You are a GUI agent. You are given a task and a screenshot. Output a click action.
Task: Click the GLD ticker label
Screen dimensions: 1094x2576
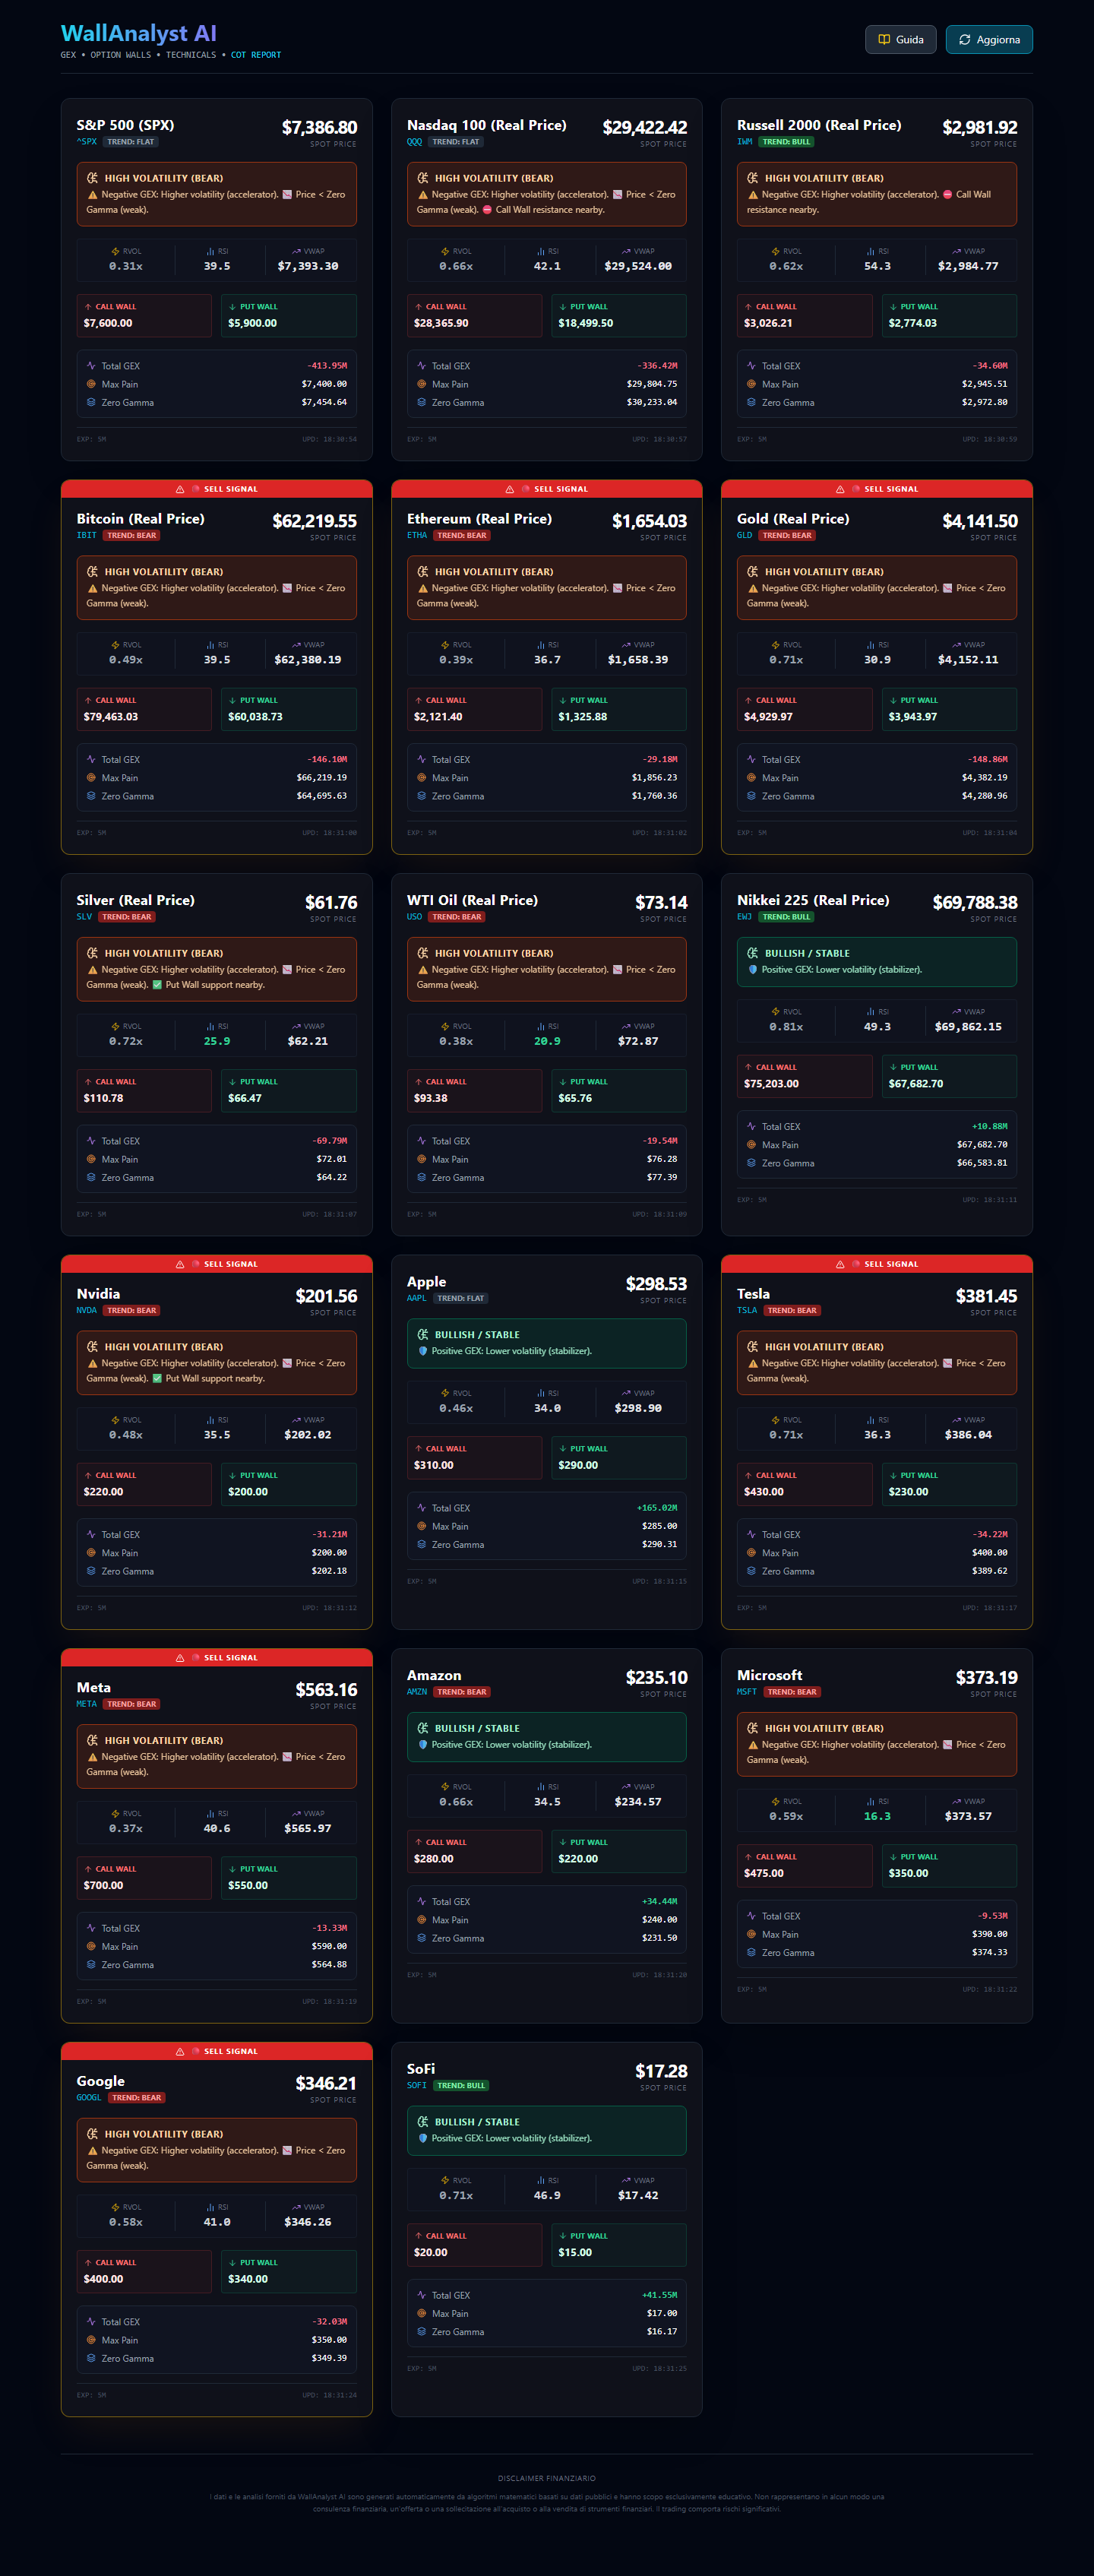coord(745,535)
